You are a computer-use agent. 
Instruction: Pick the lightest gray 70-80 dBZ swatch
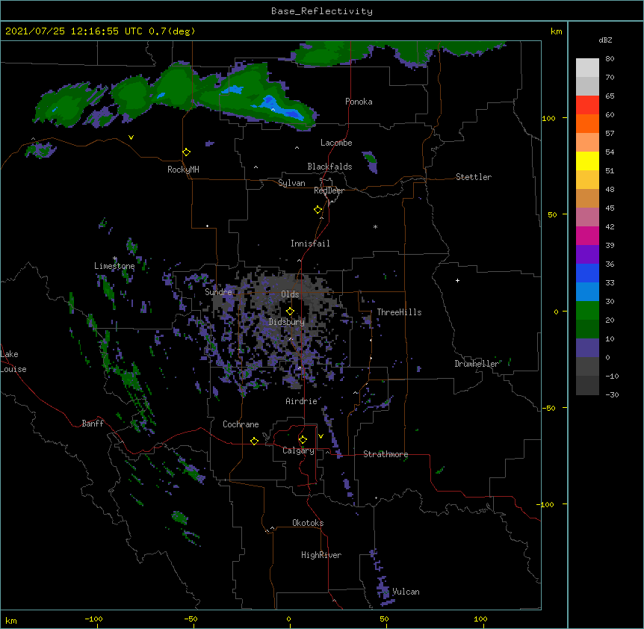(x=587, y=68)
